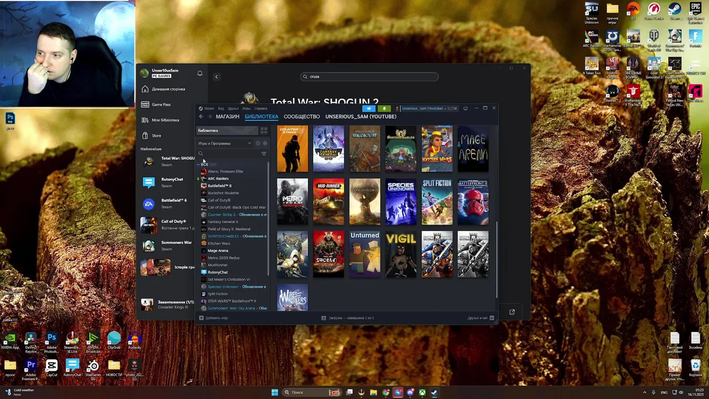Open Xbox app notifications bell
This screenshot has width=709, height=399.
tap(200, 73)
